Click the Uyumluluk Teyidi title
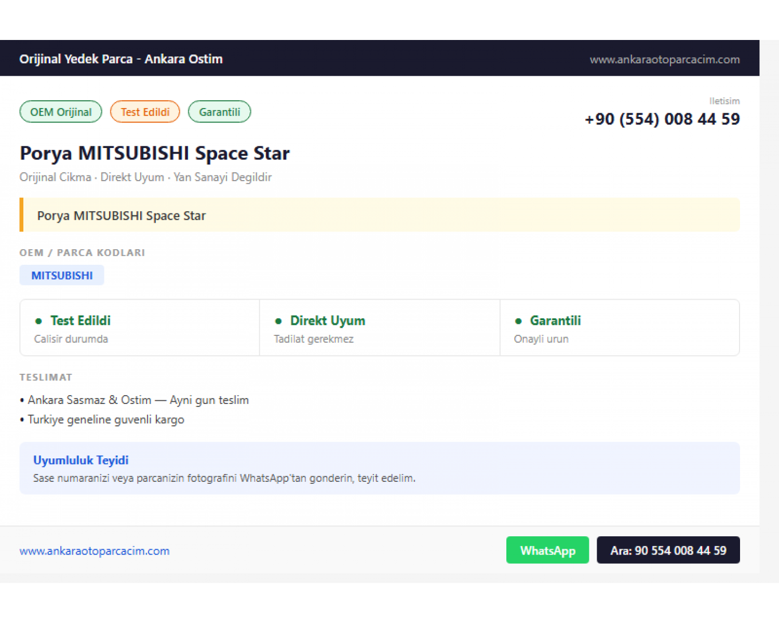Screen dimensions: 779x623 tap(81, 460)
